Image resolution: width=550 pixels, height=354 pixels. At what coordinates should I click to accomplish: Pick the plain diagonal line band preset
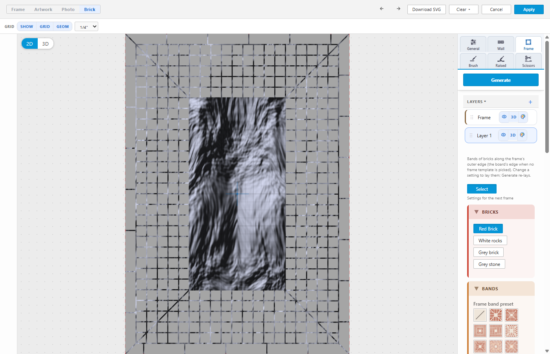tap(480, 315)
